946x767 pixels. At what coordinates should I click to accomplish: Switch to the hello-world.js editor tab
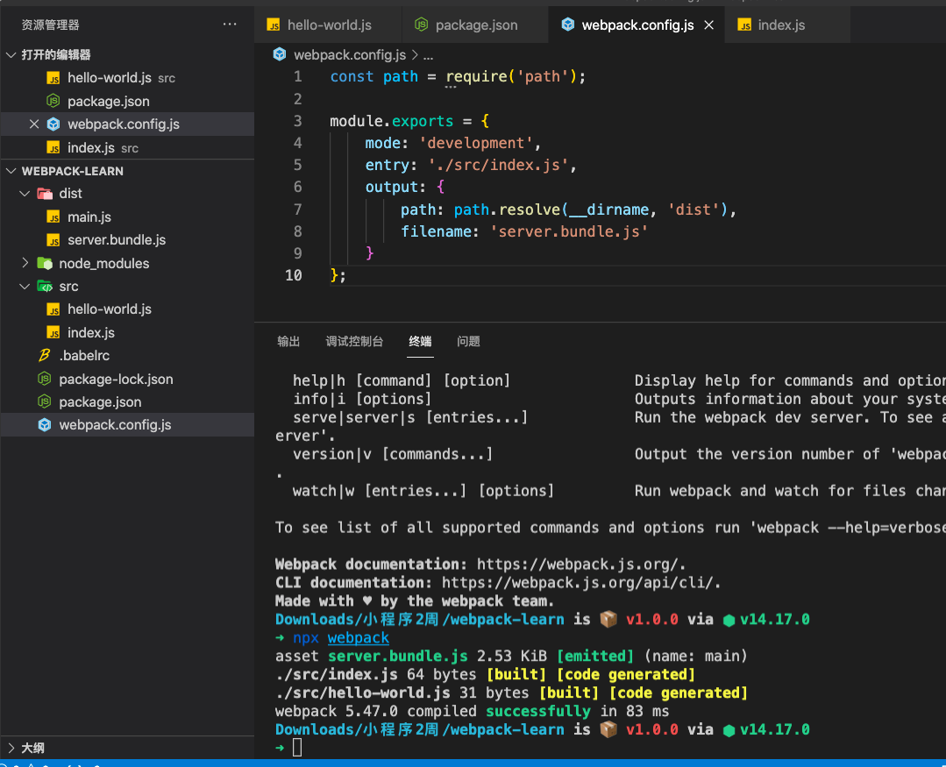329,25
